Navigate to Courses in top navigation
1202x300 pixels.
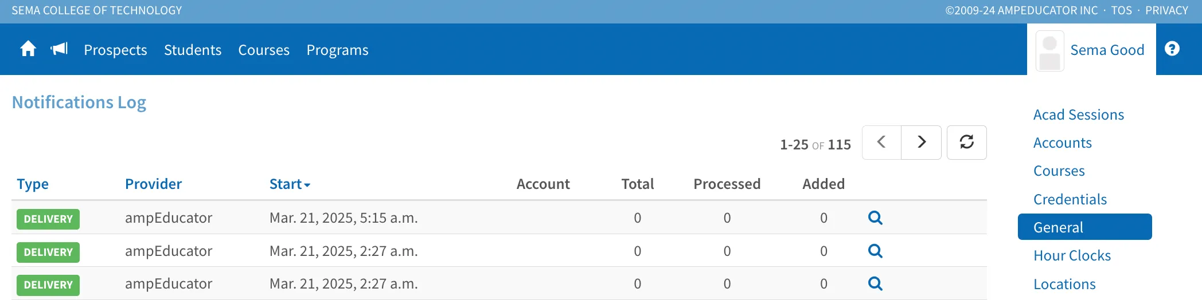pyautogui.click(x=264, y=50)
